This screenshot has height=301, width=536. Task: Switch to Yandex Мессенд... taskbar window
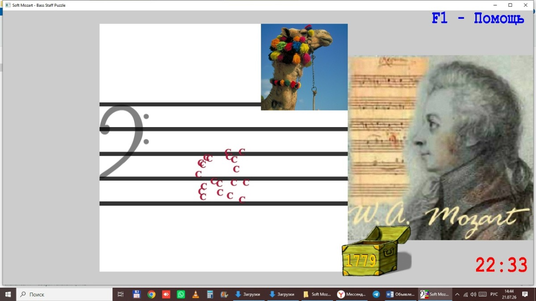(x=351, y=294)
